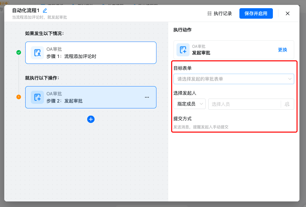Click the orange warning indicator on step 2
306x207 pixels.
tap(19, 97)
